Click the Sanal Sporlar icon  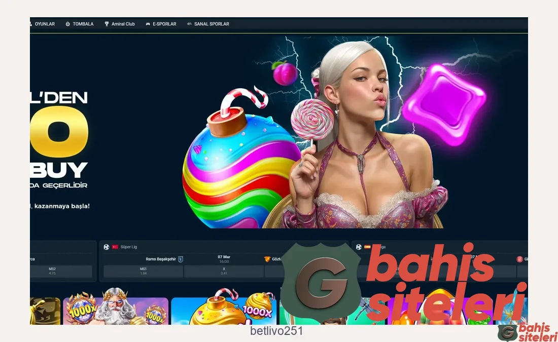189,24
